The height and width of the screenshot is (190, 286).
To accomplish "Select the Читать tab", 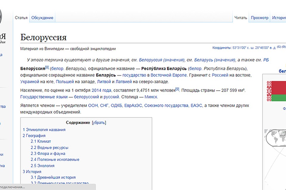I will (x=241, y=18).
